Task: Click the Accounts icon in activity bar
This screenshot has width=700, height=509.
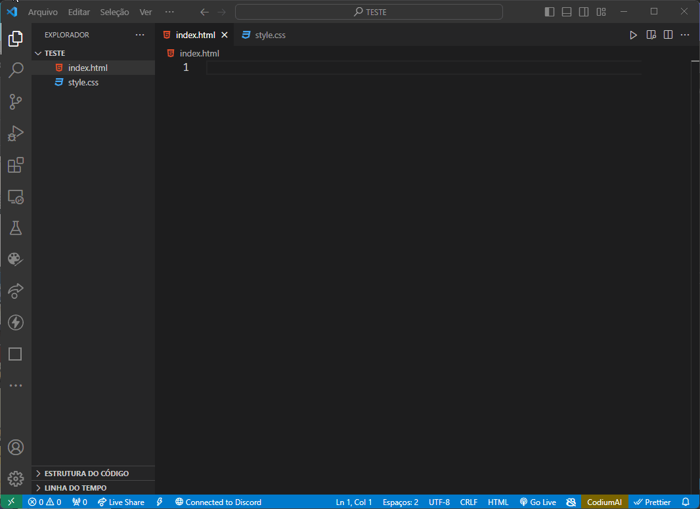Action: tap(16, 447)
